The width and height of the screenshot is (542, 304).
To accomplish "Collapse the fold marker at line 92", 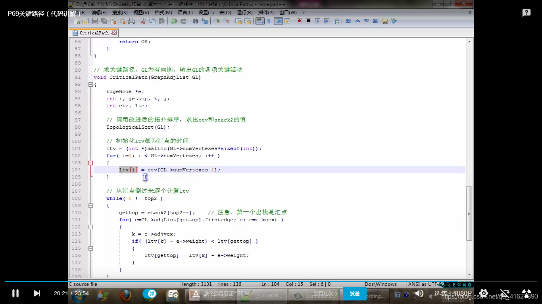I will coord(90,84).
